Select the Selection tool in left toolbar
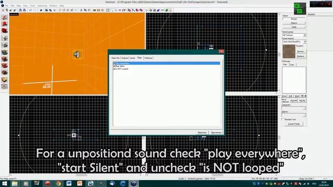The image size is (333, 187). (5, 17)
